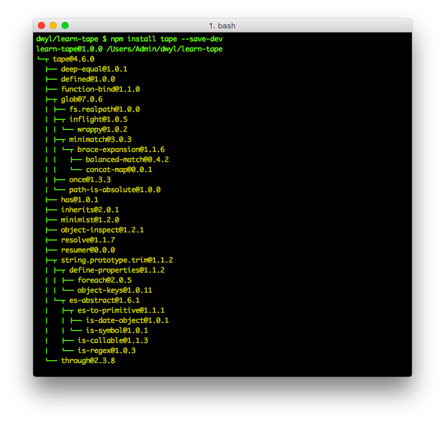Minimize terminal using the yellow button

53,25
